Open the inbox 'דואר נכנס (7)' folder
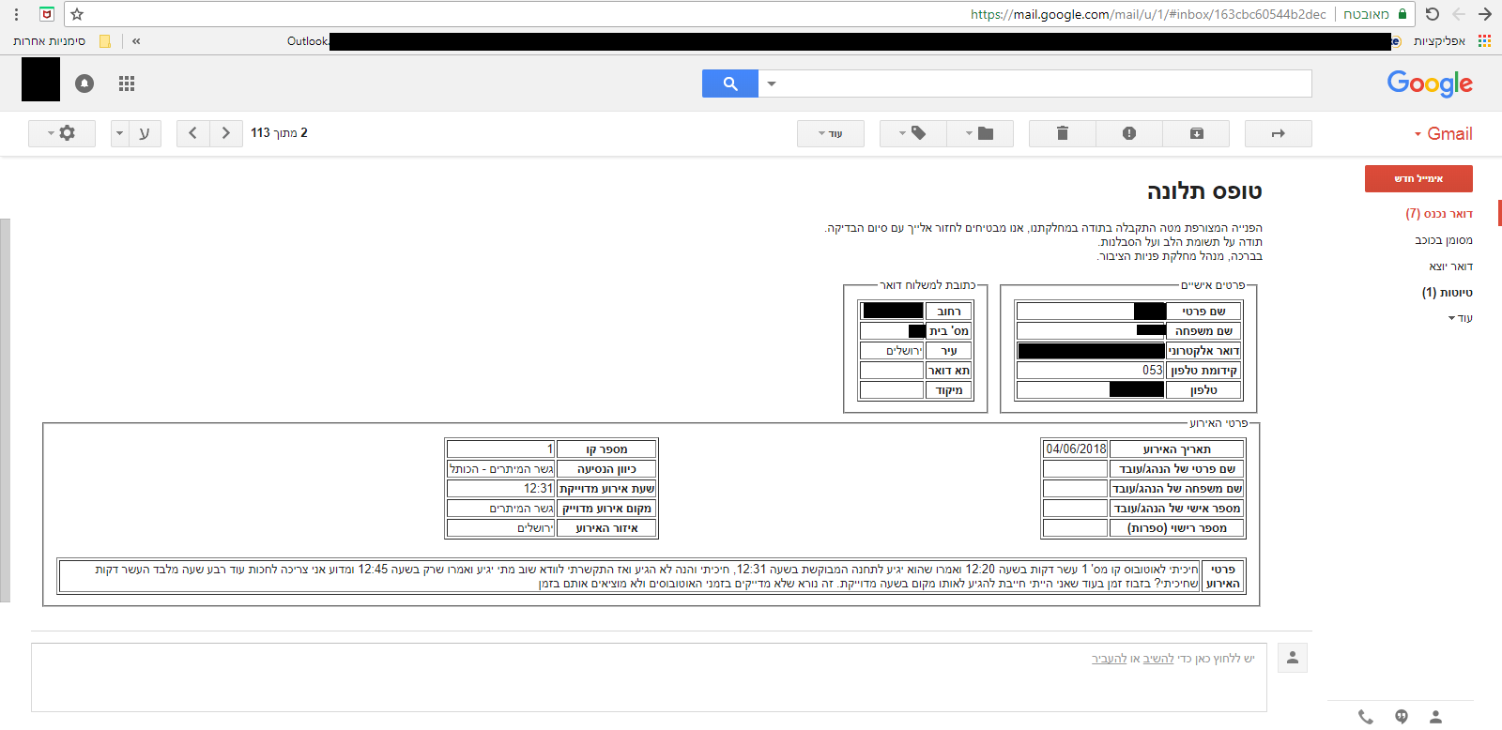The width and height of the screenshot is (1502, 730). (x=1439, y=214)
